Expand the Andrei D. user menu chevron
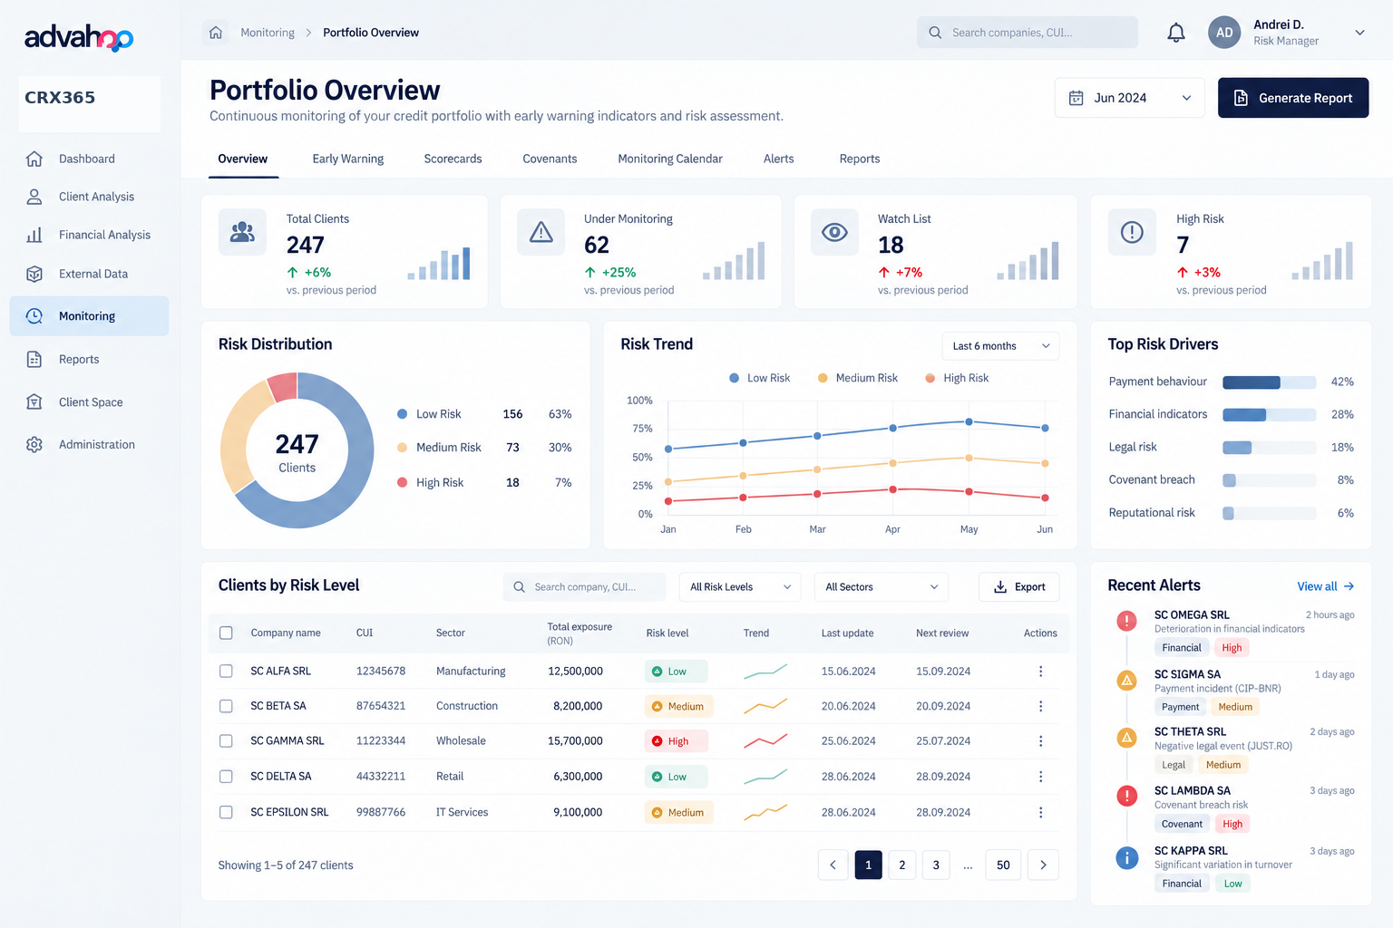 [x=1359, y=33]
